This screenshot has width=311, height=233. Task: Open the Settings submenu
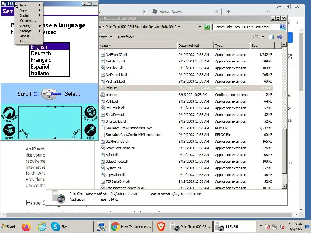pos(29,26)
